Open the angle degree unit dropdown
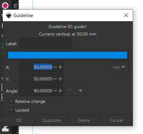 [x=76, y=91]
